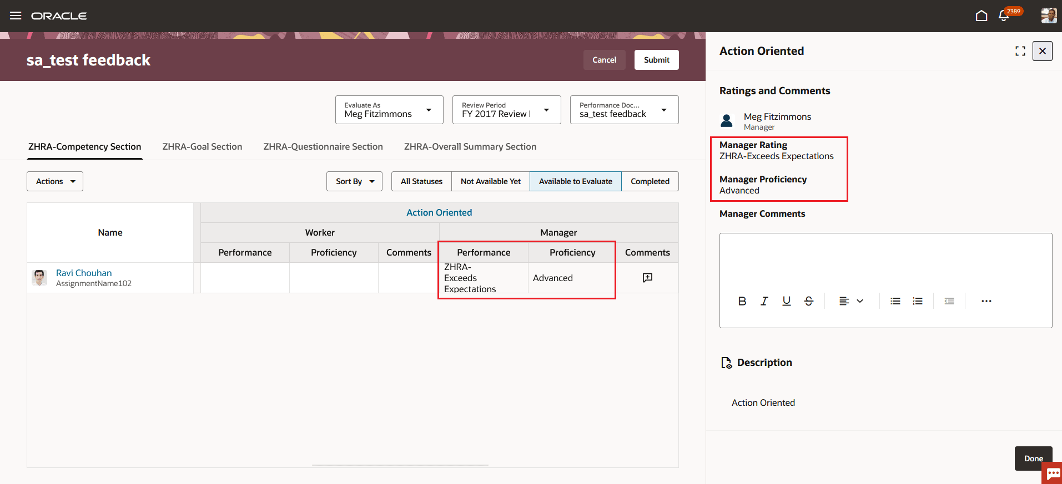Image resolution: width=1062 pixels, height=484 pixels.
Task: Filter by Not Available Yet
Action: (491, 181)
